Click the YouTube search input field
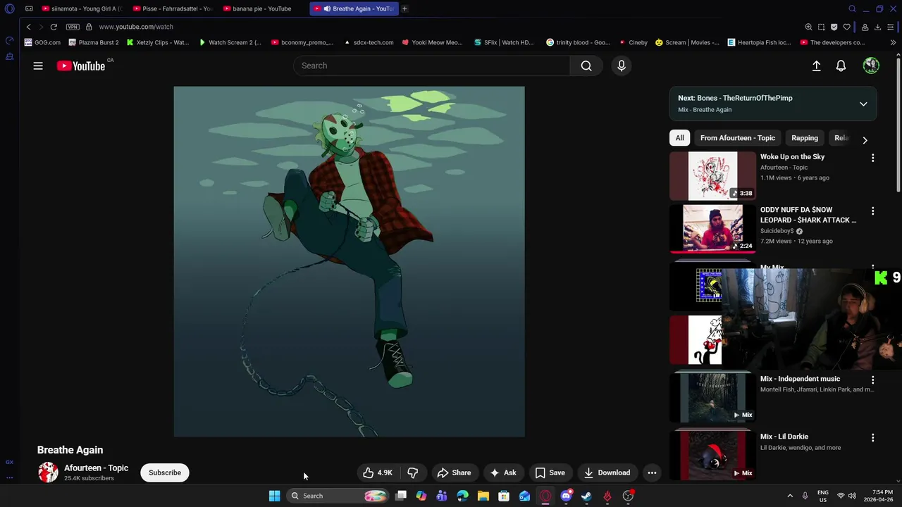The height and width of the screenshot is (507, 902). click(x=431, y=65)
